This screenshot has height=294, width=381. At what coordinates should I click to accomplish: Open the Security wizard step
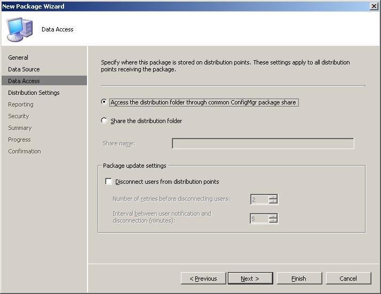tap(19, 116)
